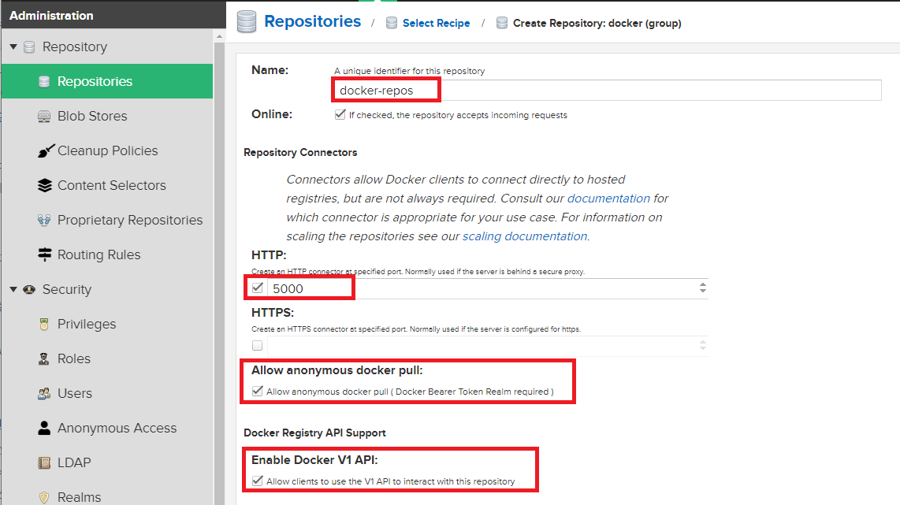Toggle Allow anonymous docker pull checkbox
900x505 pixels.
pyautogui.click(x=258, y=392)
